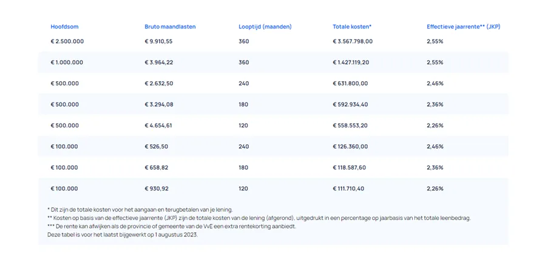This screenshot has height=254, width=548.
Task: Click the 'laatst bijgewerkt op 1 augustus 2023' note
Action: coord(122,235)
